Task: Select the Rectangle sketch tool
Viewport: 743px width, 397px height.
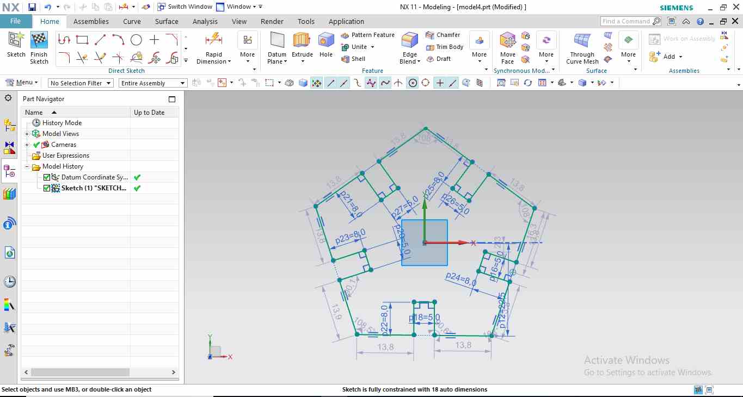Action: [x=82, y=40]
